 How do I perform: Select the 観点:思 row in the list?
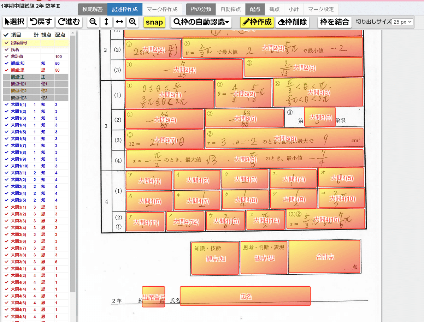click(x=35, y=70)
